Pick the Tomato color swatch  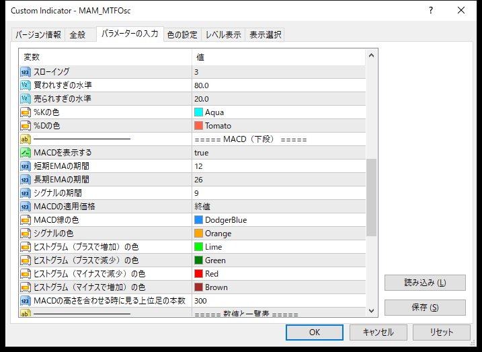click(x=198, y=126)
